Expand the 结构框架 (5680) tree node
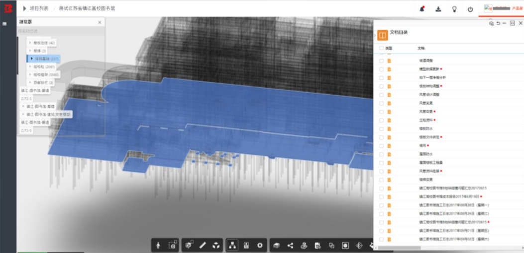 tap(30, 75)
